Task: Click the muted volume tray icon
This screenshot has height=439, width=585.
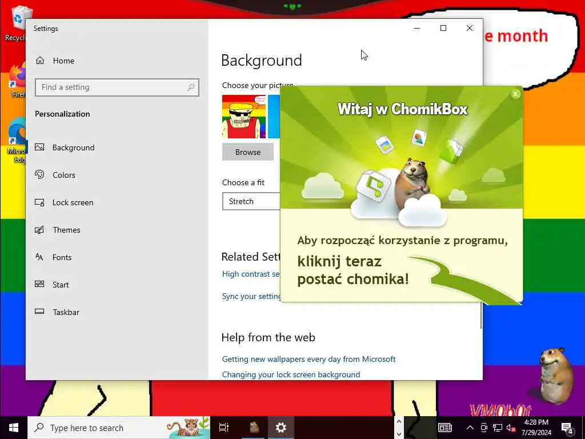Action: point(511,428)
